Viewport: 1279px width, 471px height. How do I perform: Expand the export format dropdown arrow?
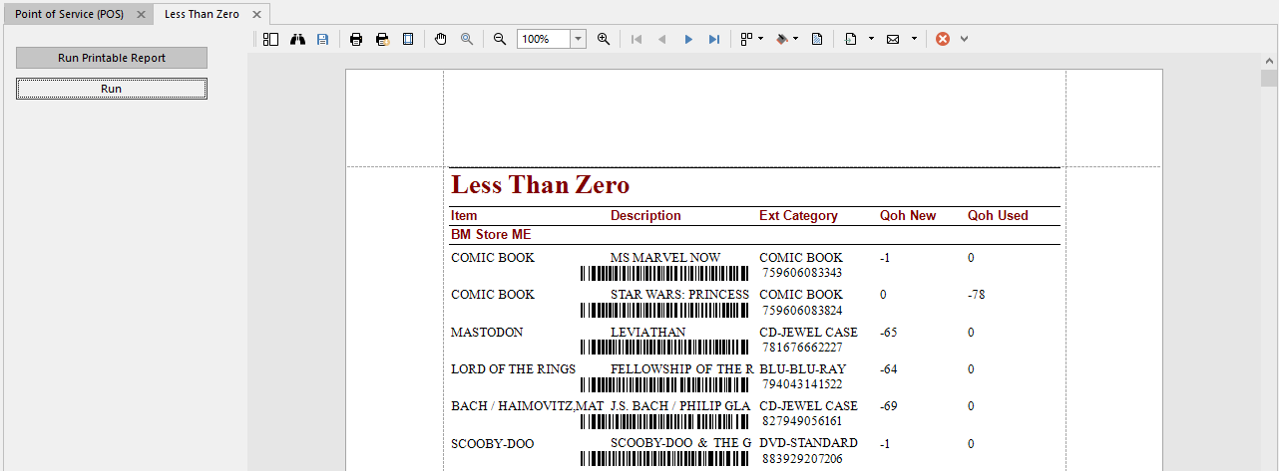871,39
